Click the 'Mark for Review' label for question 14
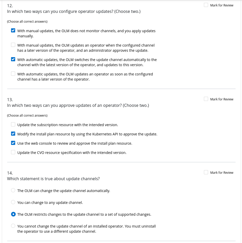The image size is (242, 243). click(x=222, y=172)
